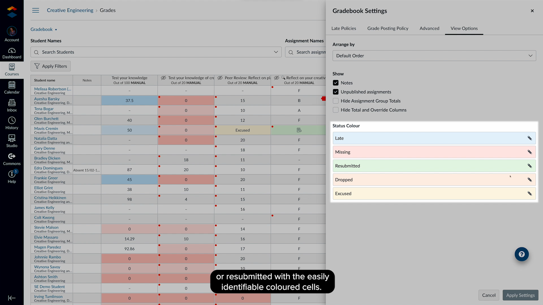Image resolution: width=543 pixels, height=305 pixels.
Task: Open Commons in global navigation
Action: 12,159
